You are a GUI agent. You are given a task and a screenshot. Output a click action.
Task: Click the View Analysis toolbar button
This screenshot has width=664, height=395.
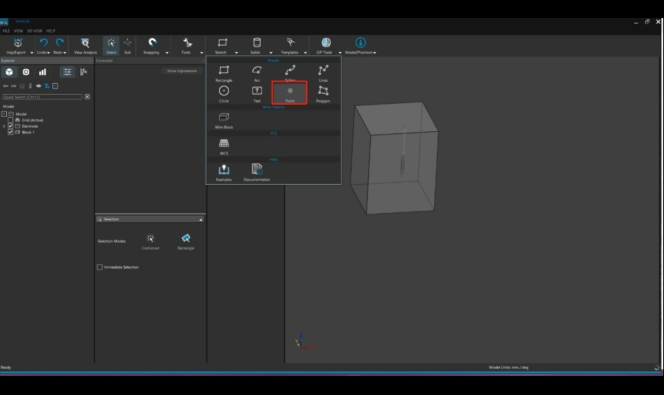[x=85, y=46]
